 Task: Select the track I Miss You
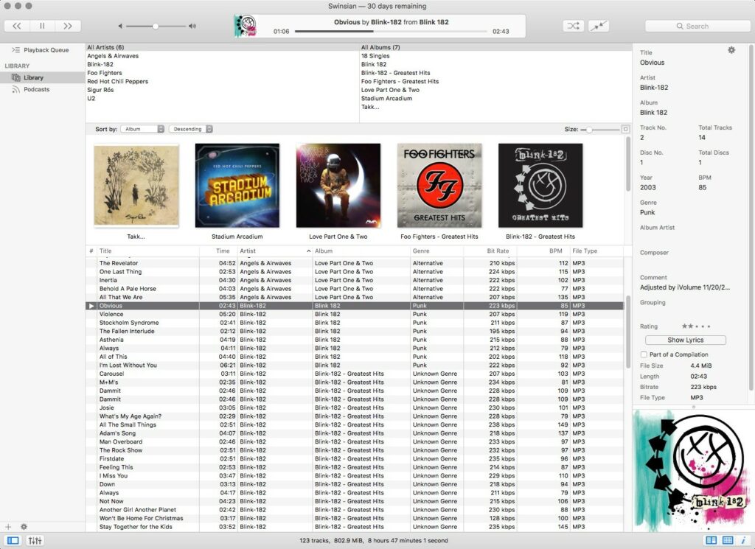tap(355, 476)
